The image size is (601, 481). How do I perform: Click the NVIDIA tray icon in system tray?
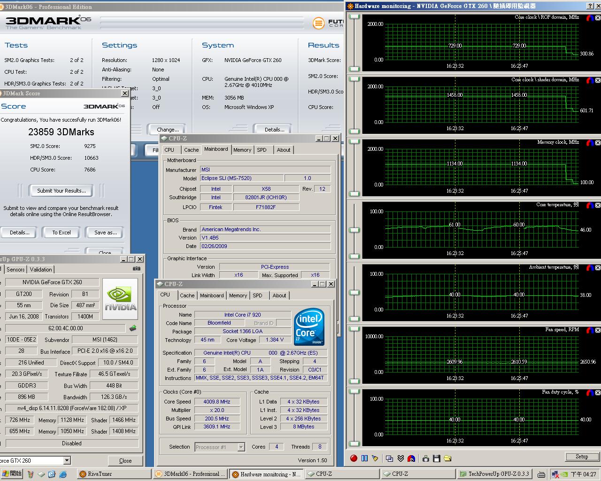tap(564, 474)
